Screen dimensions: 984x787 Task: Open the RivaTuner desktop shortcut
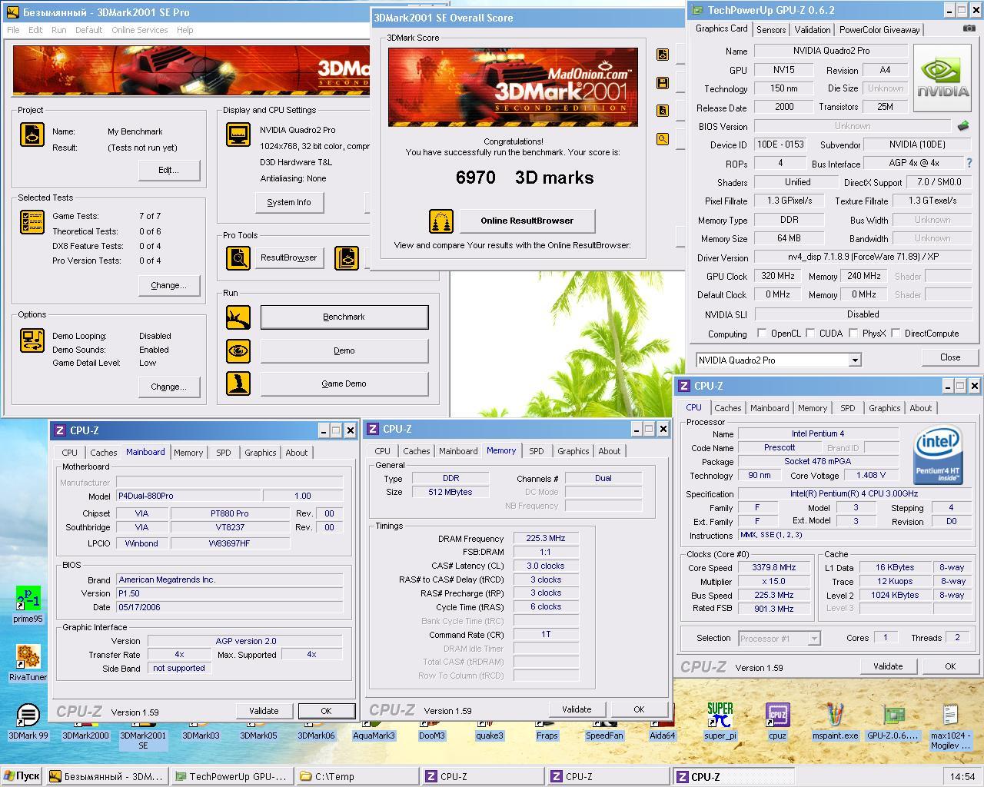(28, 662)
